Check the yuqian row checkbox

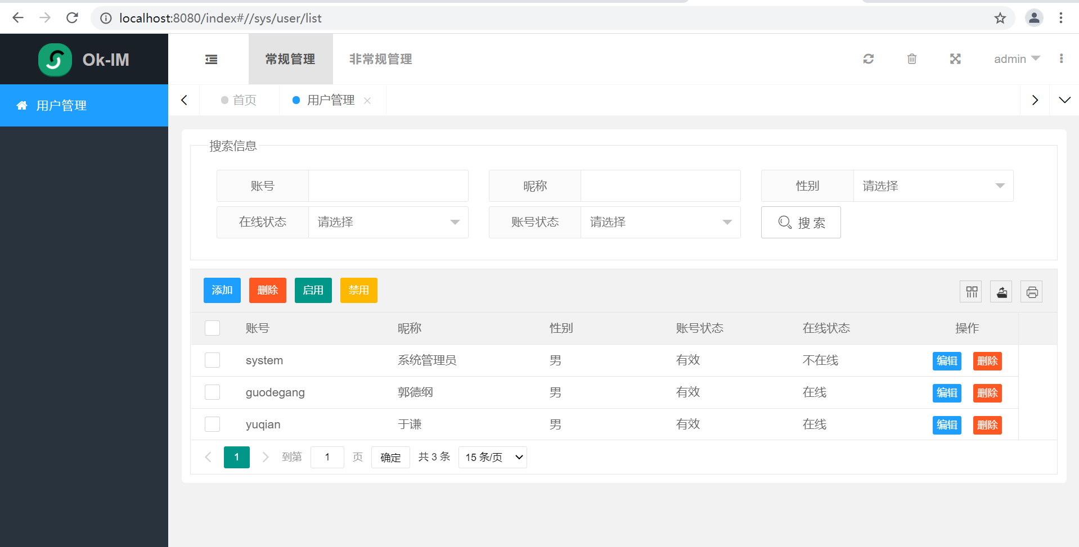point(212,424)
